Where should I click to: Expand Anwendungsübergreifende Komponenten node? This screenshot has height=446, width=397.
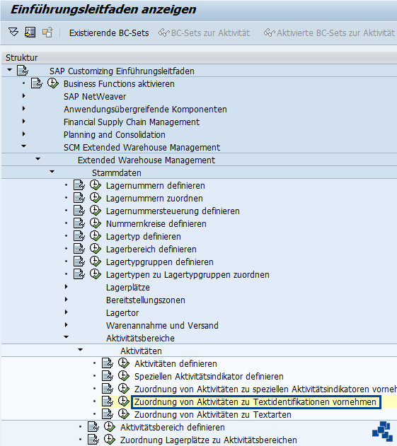24,109
